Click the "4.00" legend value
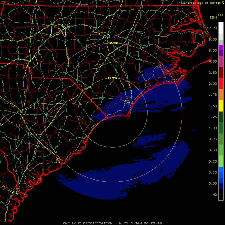The image size is (225, 225). (213, 61)
